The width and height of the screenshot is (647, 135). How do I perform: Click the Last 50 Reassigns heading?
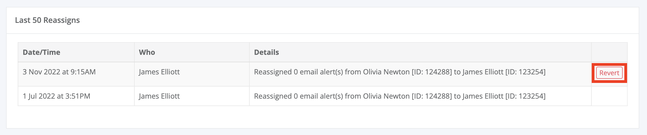[x=47, y=20]
